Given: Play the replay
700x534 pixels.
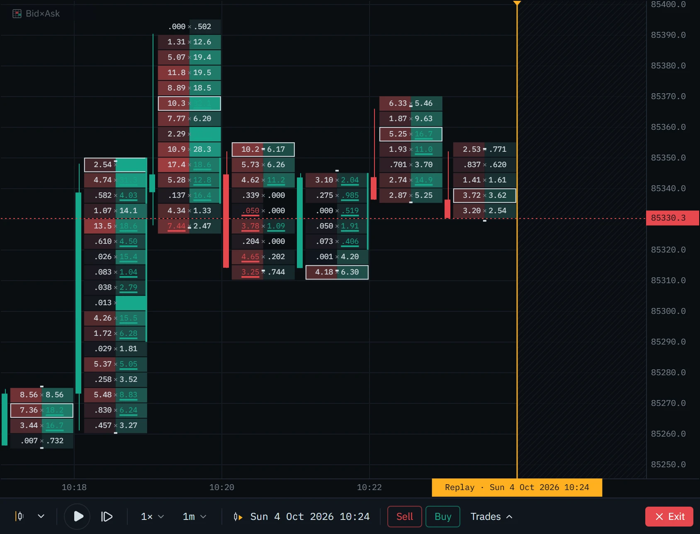Looking at the screenshot, I should (x=78, y=516).
